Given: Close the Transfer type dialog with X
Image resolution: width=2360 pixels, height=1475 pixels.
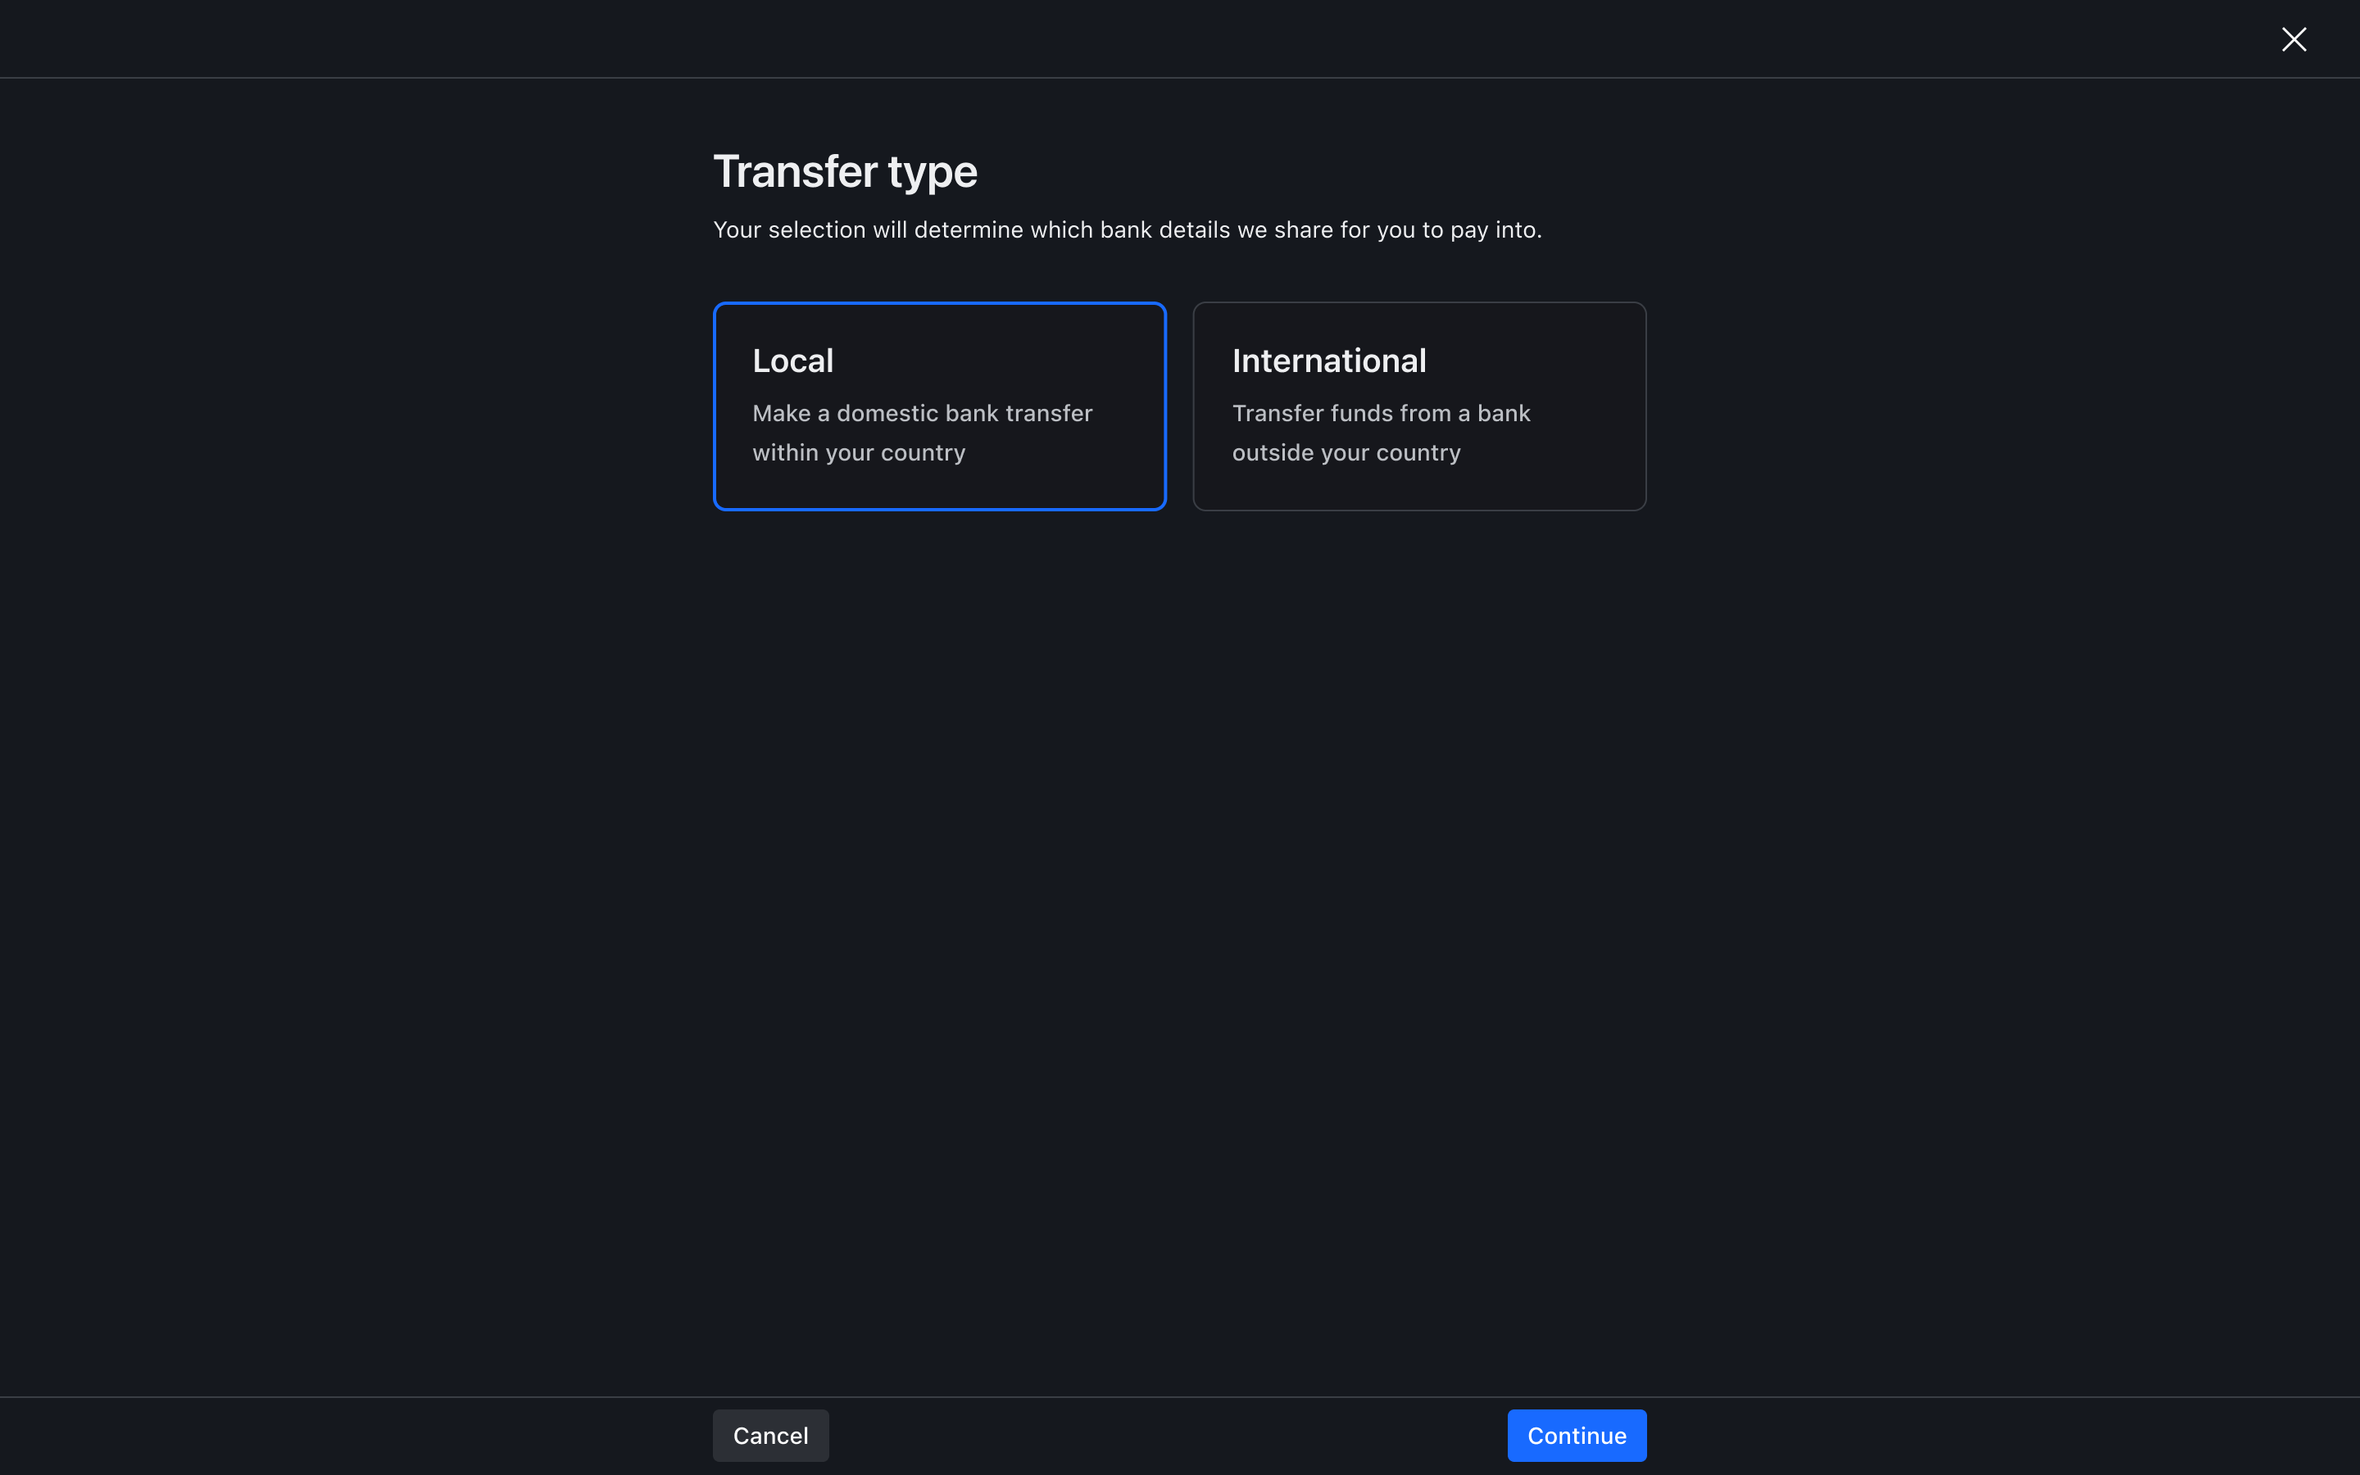Looking at the screenshot, I should pos(2294,39).
